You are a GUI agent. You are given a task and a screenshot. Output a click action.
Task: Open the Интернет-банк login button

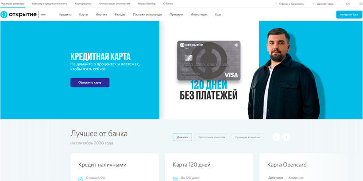click(349, 15)
